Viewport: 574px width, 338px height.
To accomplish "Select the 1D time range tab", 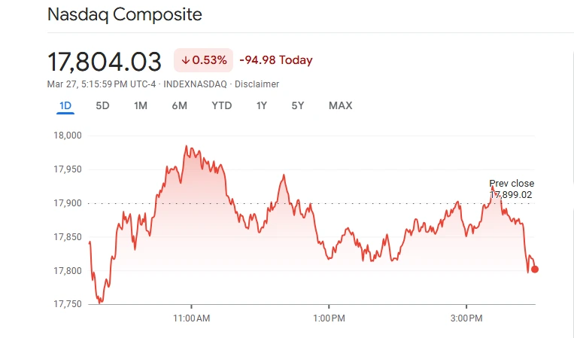I will coord(65,105).
